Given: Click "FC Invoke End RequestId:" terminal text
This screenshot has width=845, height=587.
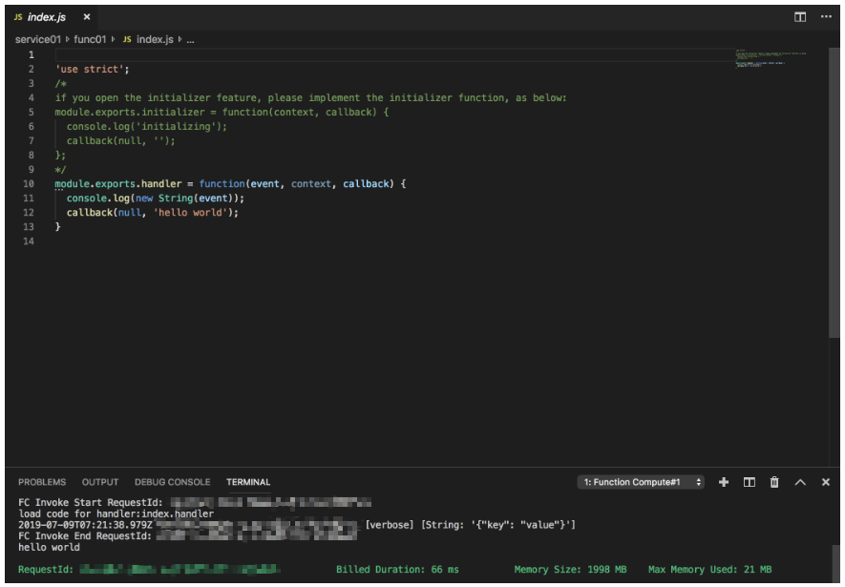Looking at the screenshot, I should click(x=85, y=535).
